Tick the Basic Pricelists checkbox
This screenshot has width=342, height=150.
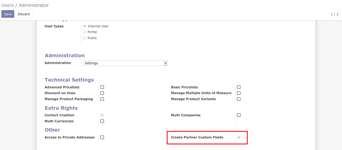click(239, 87)
